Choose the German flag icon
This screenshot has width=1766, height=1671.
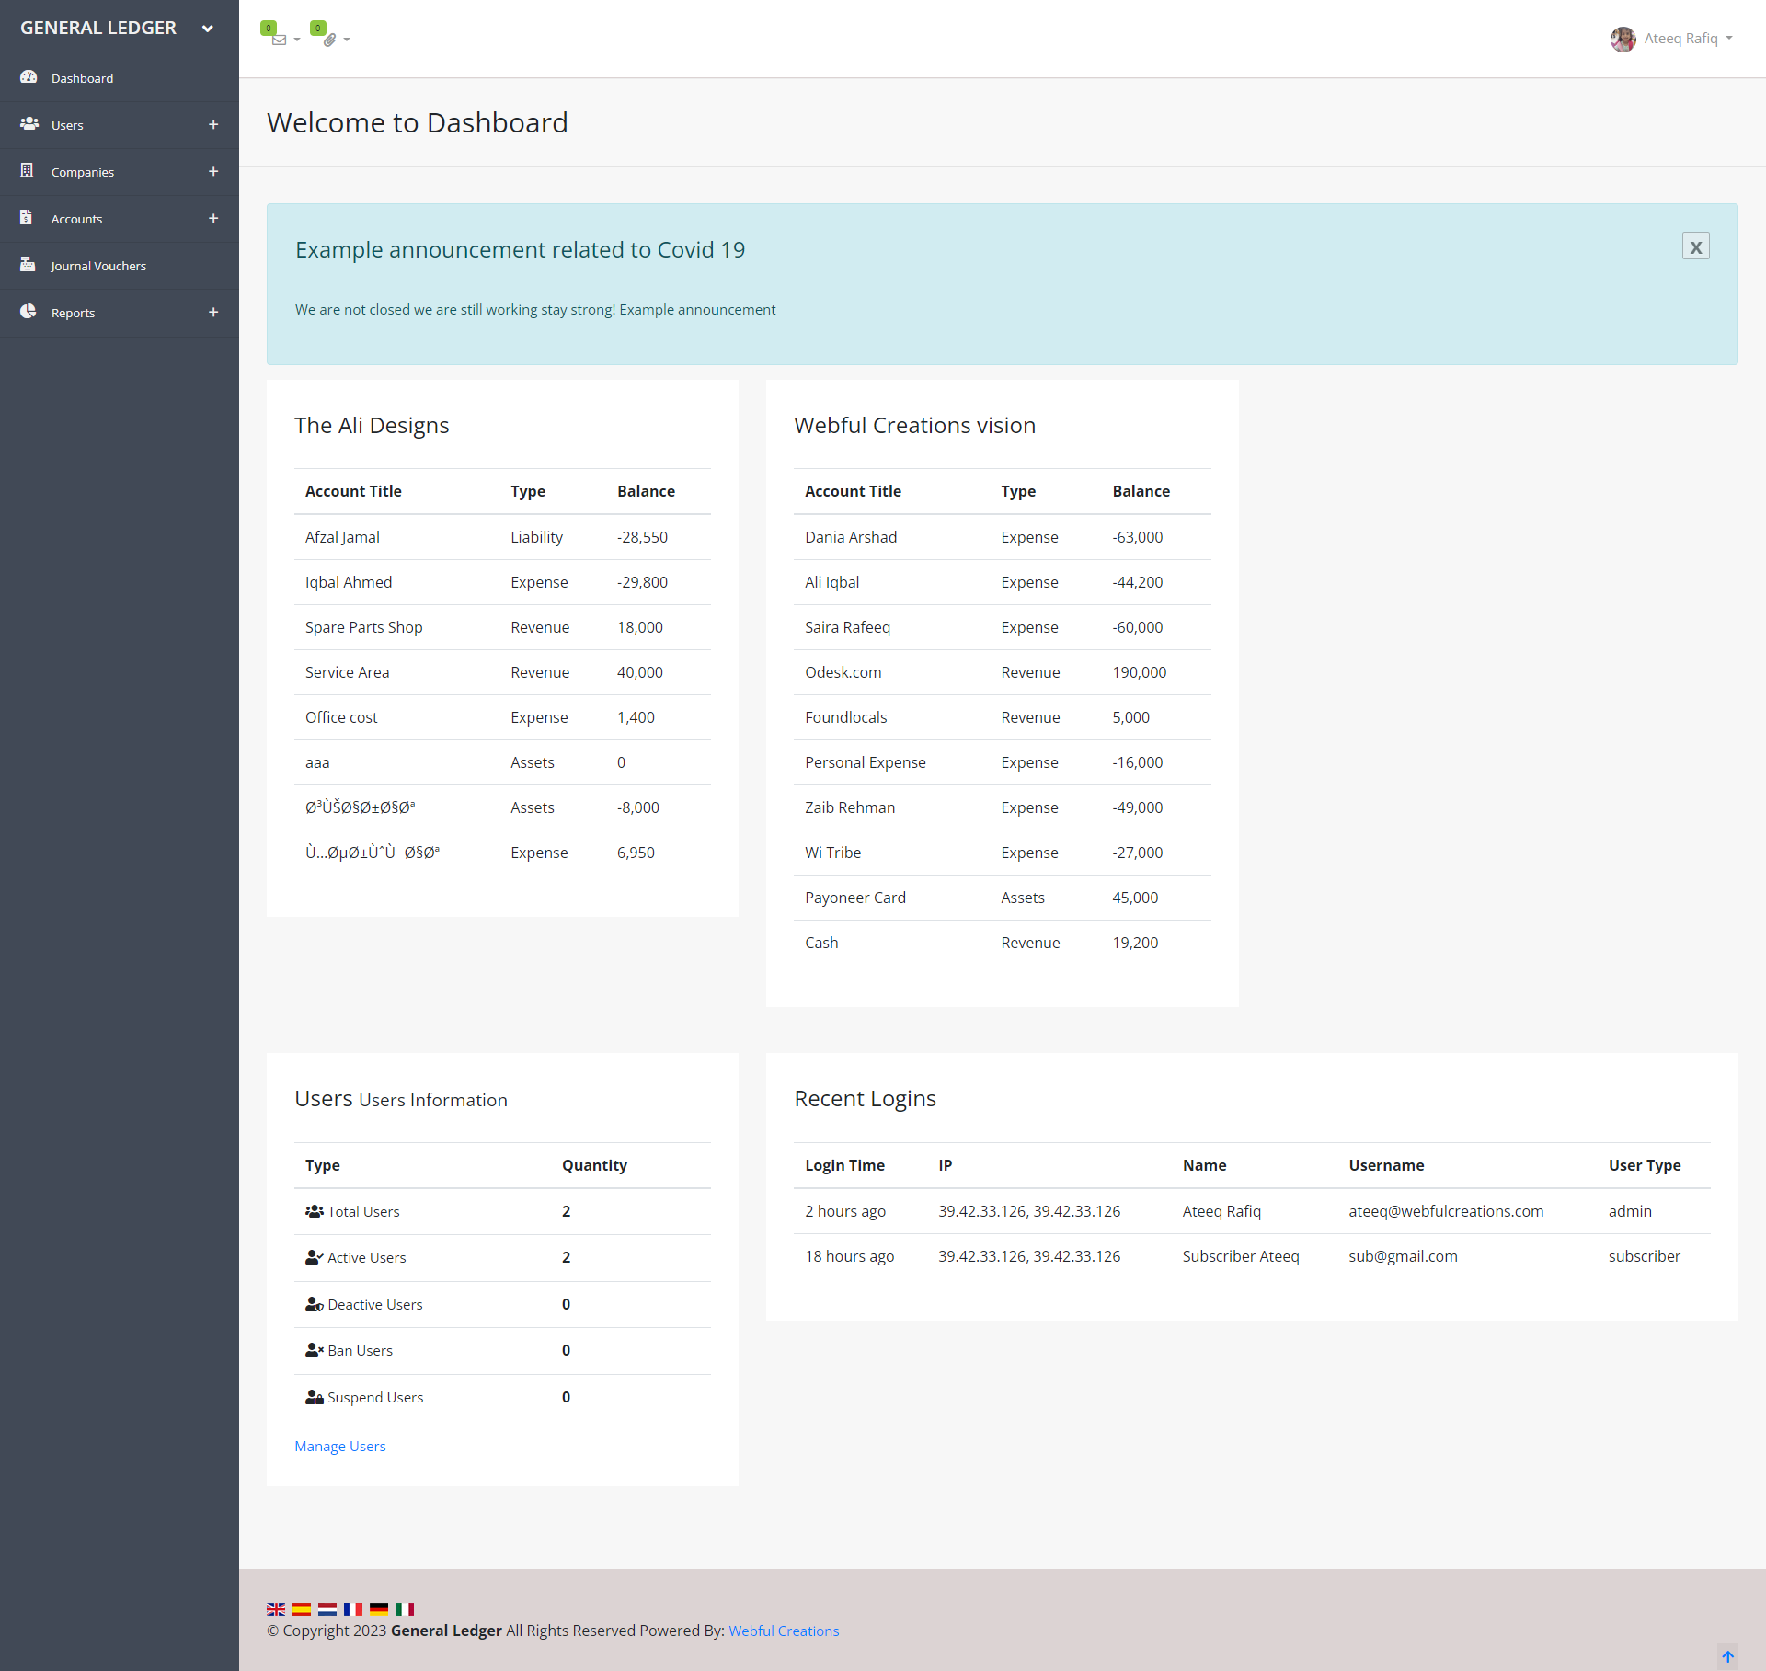pyautogui.click(x=378, y=1609)
